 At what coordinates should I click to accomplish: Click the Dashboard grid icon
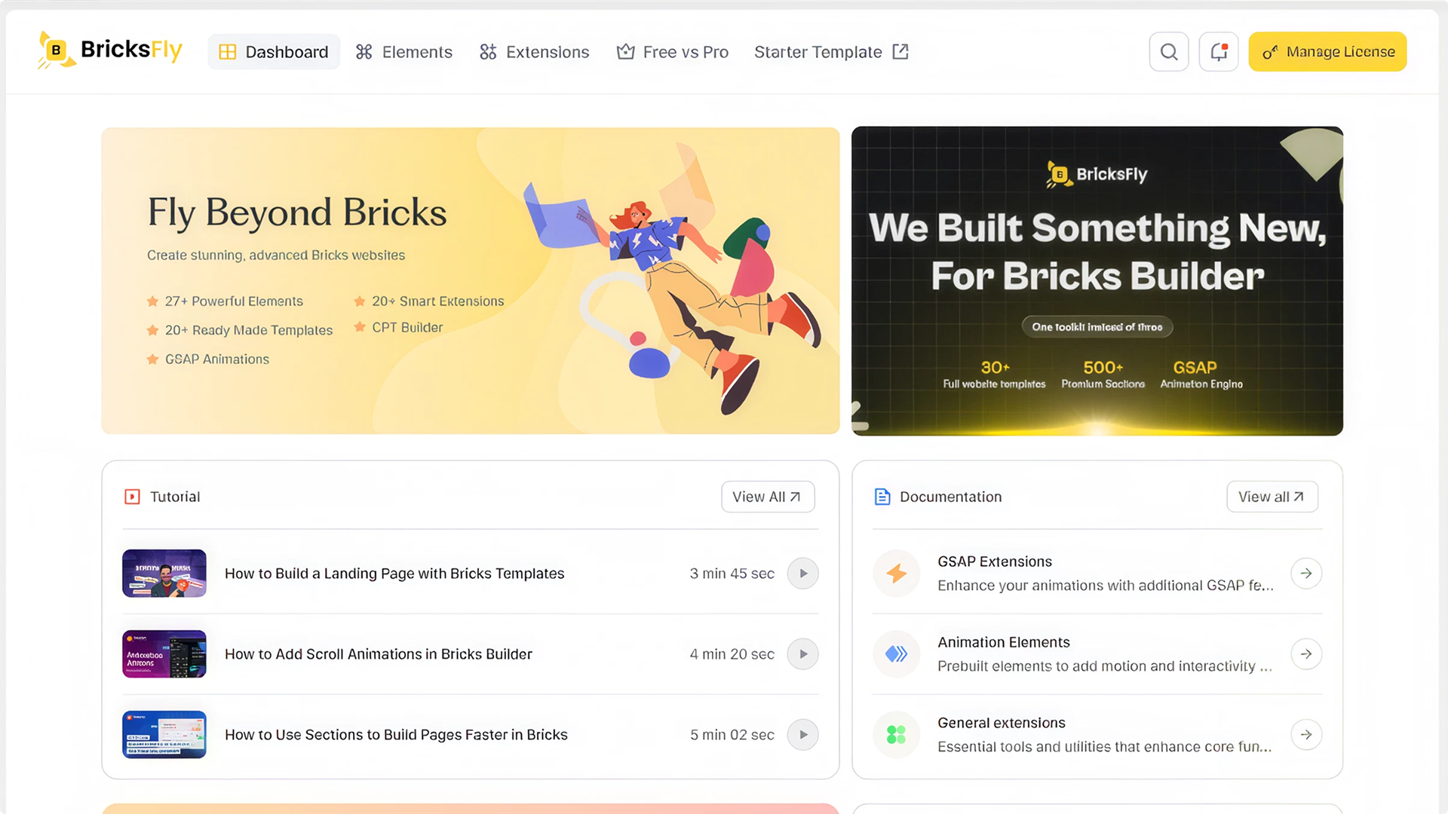click(227, 52)
